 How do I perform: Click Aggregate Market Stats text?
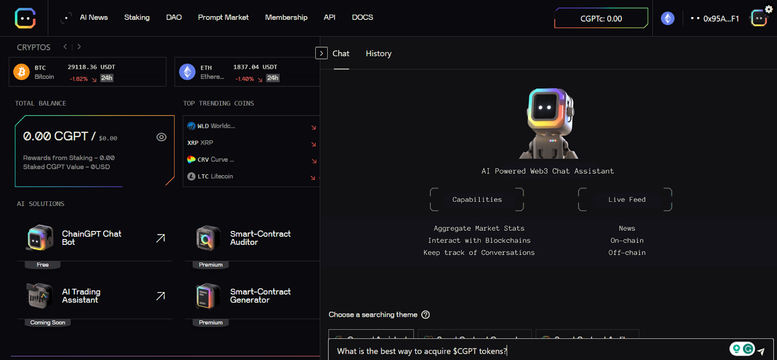pyautogui.click(x=479, y=228)
